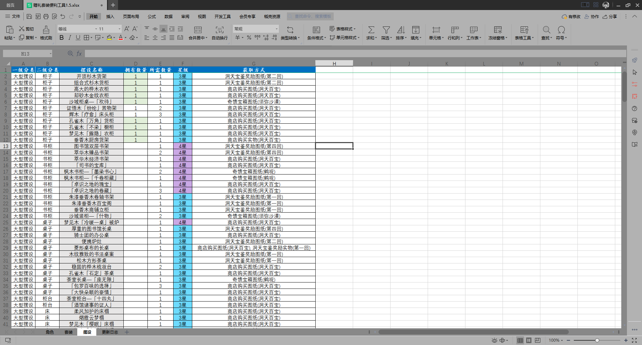Click the Filter (筛选) funnel icon

(386, 30)
